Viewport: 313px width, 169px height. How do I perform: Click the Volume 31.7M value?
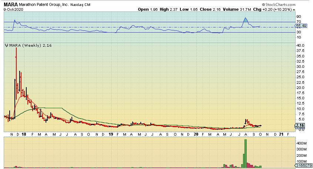click(237, 9)
